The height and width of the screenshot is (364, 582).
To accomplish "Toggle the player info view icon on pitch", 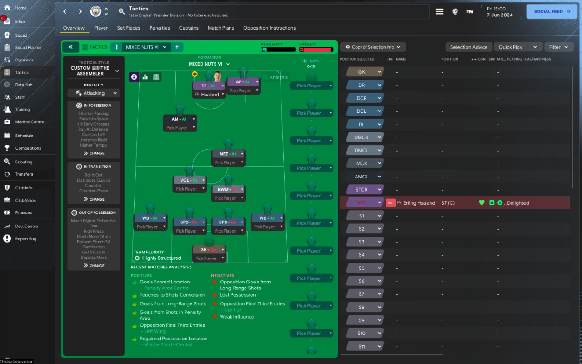I will 134,77.
